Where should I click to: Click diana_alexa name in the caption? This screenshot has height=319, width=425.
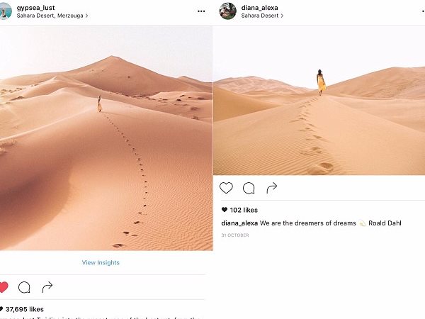pyautogui.click(x=239, y=223)
